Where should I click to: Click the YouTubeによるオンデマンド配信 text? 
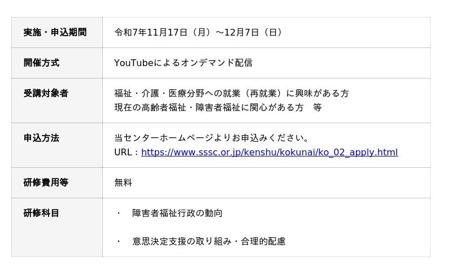(183, 63)
